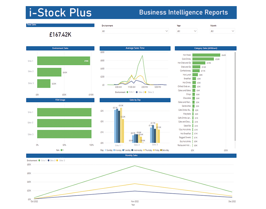Click the i-Stock Plus title
Image resolution: width=266 pixels, height=209 pixels.
[x=60, y=13]
